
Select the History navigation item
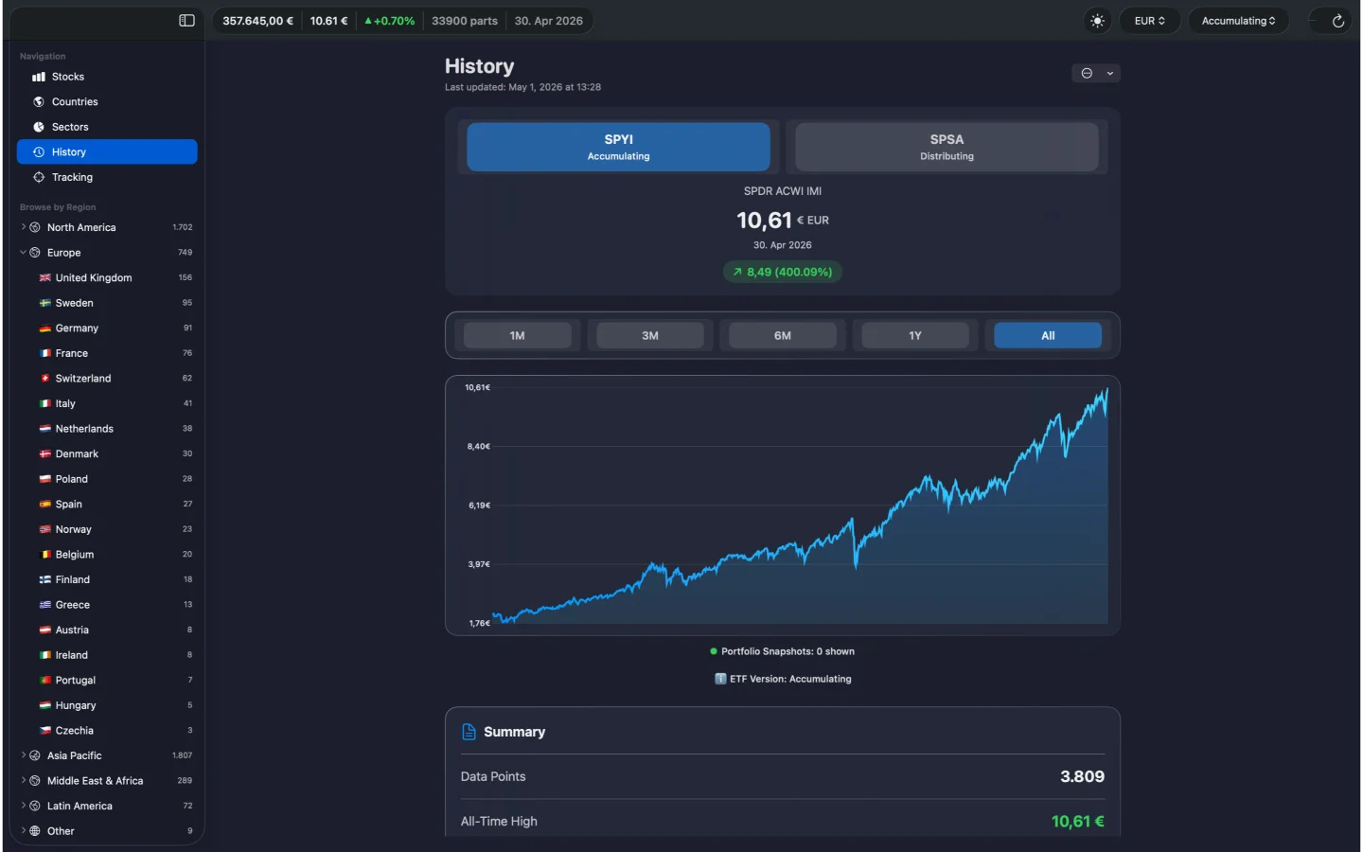(107, 151)
